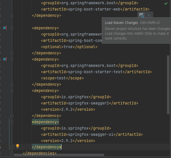Click Load Maven Changes tooltip title

tap(121, 23)
